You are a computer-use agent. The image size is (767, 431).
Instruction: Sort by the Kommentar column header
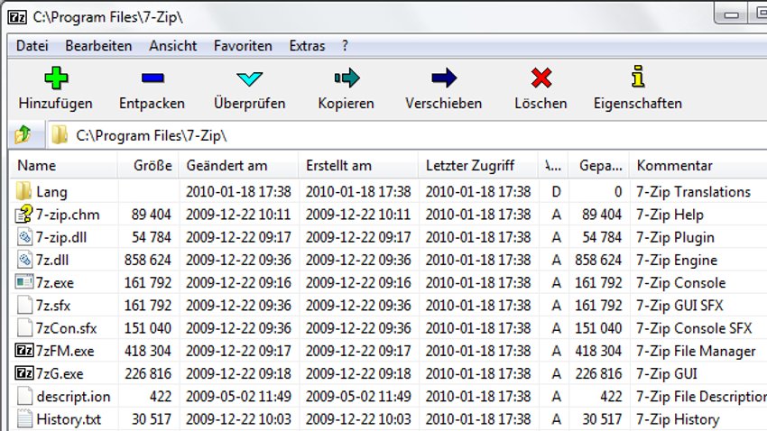point(698,166)
